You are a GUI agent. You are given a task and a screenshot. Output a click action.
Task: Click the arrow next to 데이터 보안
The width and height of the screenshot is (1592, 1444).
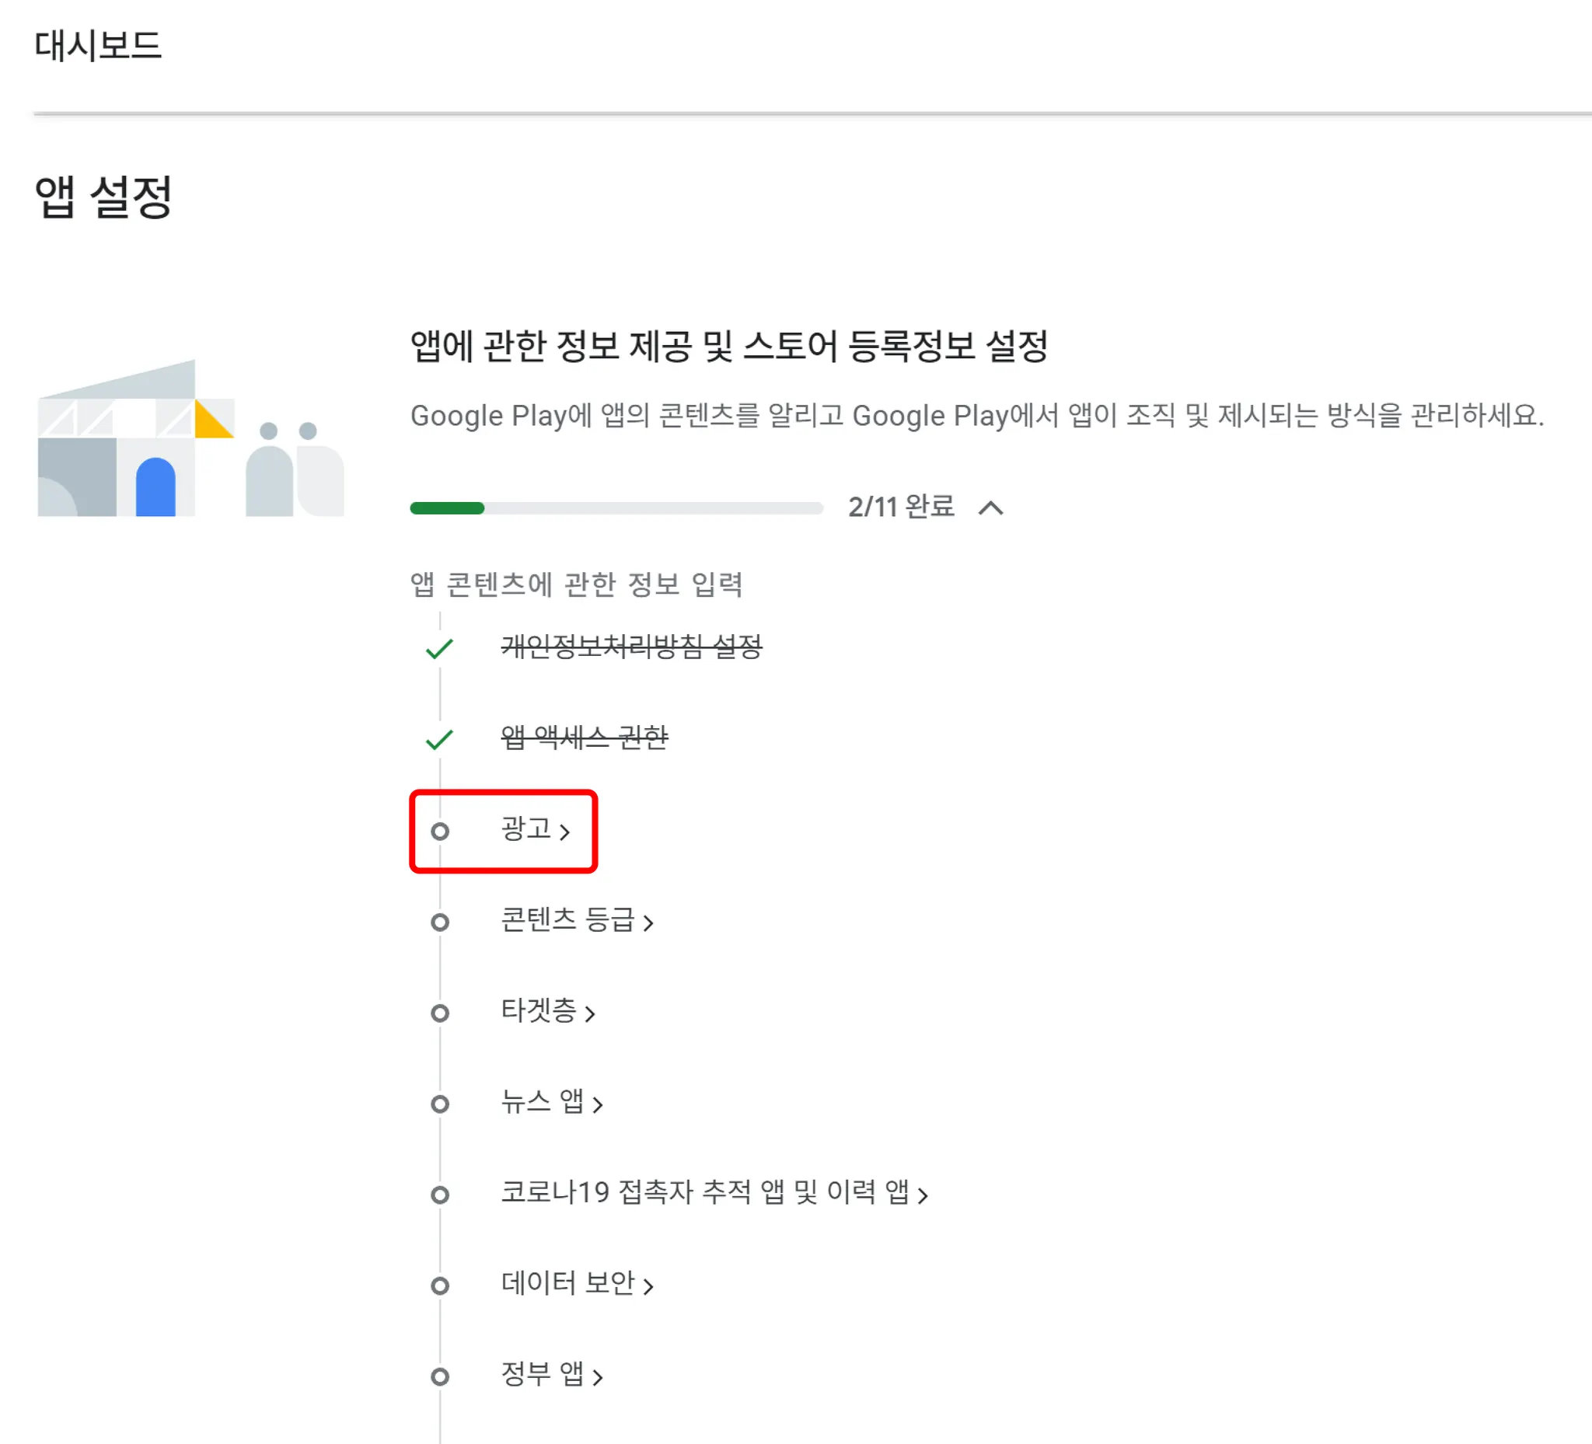coord(648,1286)
